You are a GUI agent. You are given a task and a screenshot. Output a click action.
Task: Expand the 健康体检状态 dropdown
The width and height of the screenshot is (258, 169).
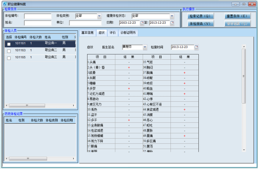point(172,16)
